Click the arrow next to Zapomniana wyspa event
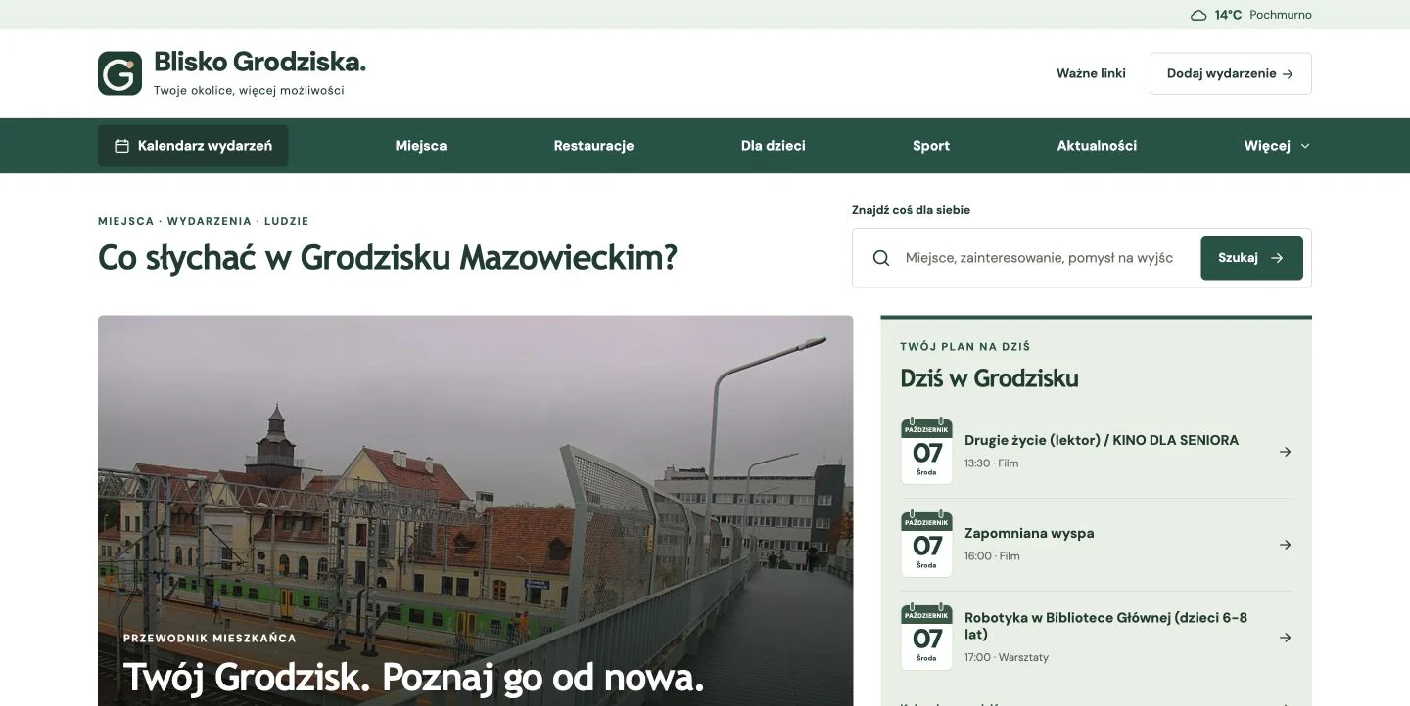Viewport: 1410px width, 706px height. [x=1286, y=545]
